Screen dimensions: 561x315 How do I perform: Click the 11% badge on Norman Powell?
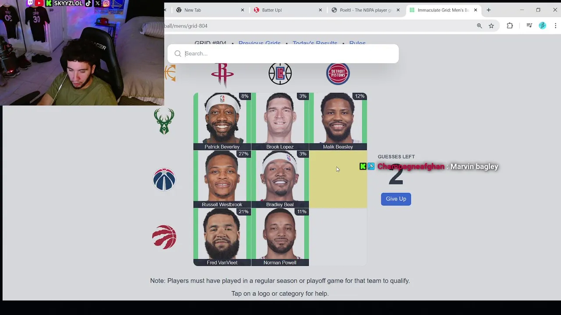(302, 211)
